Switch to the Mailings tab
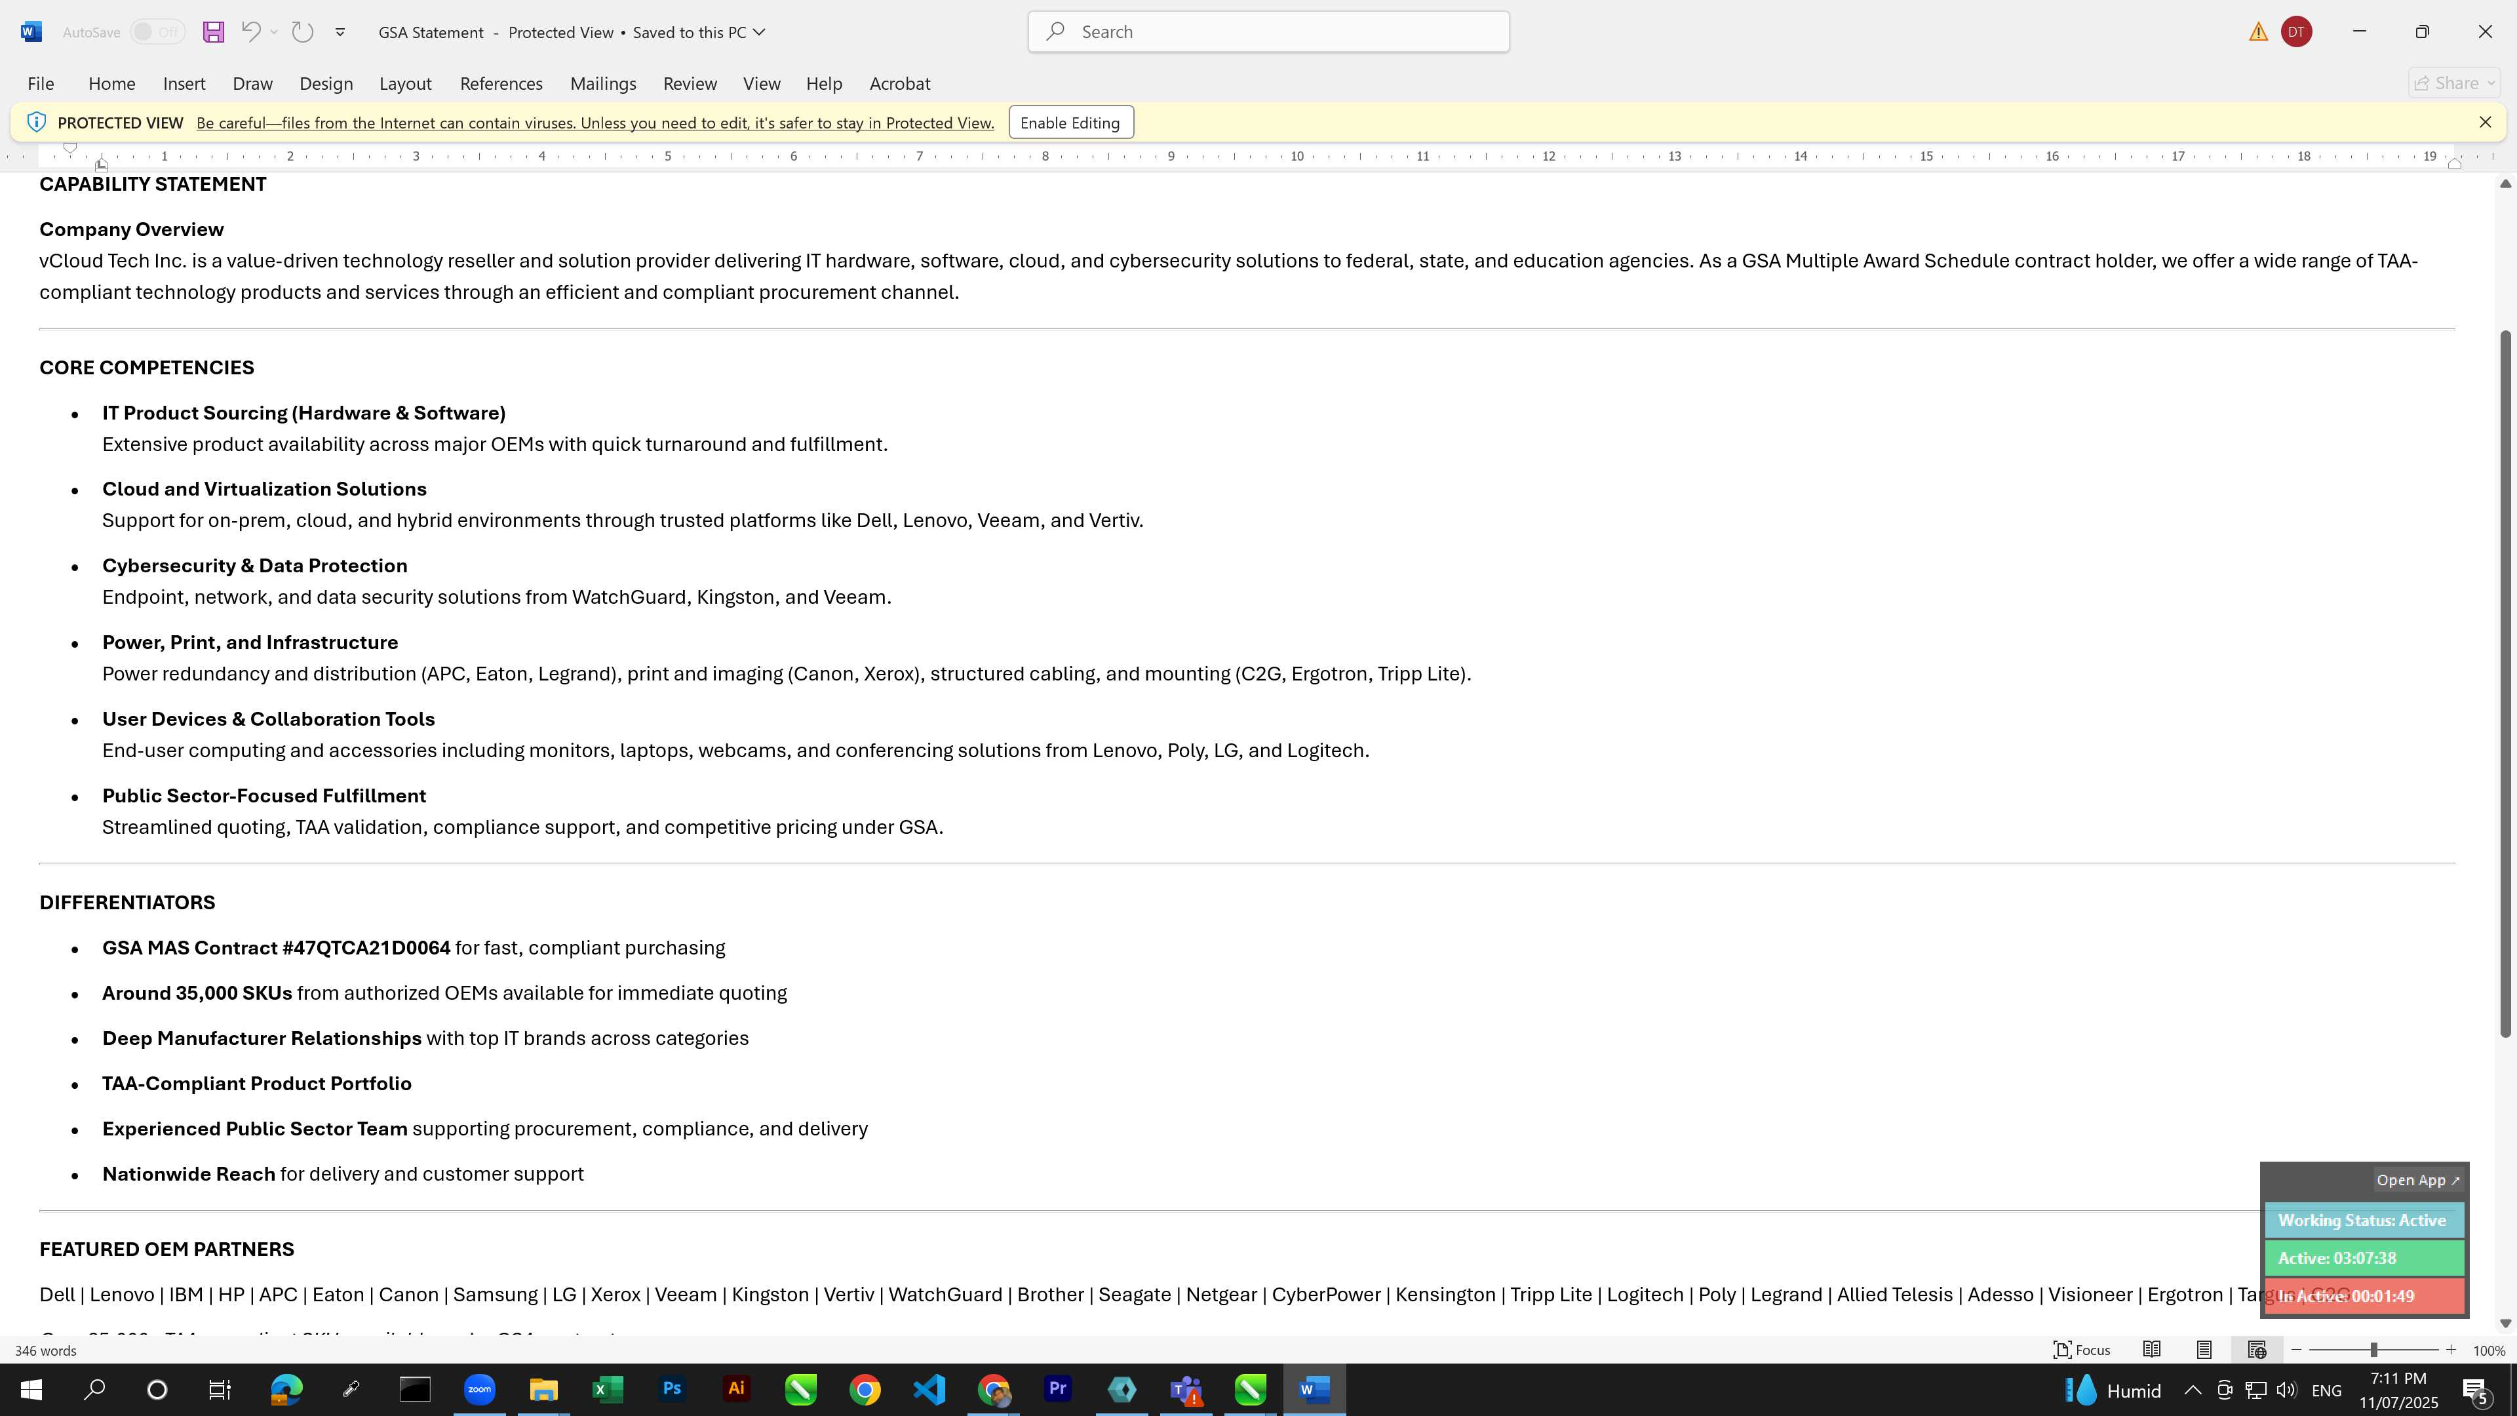The width and height of the screenshot is (2517, 1416). pyautogui.click(x=603, y=84)
